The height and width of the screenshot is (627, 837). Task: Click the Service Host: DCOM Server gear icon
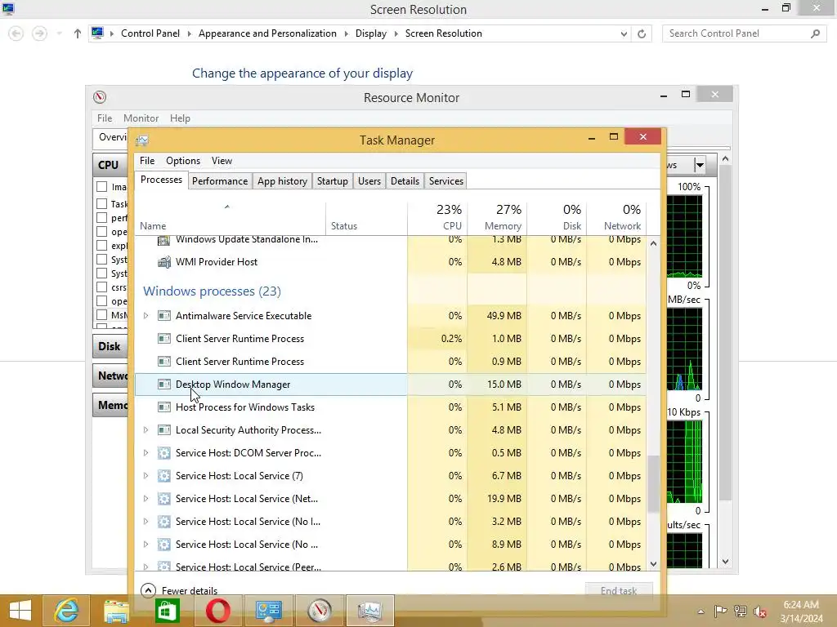pos(163,453)
